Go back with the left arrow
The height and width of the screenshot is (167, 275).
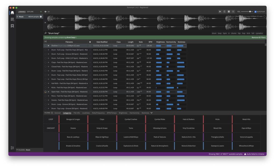(46, 12)
